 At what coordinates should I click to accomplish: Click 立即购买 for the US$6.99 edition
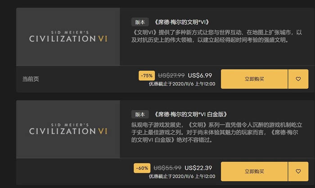254,79
